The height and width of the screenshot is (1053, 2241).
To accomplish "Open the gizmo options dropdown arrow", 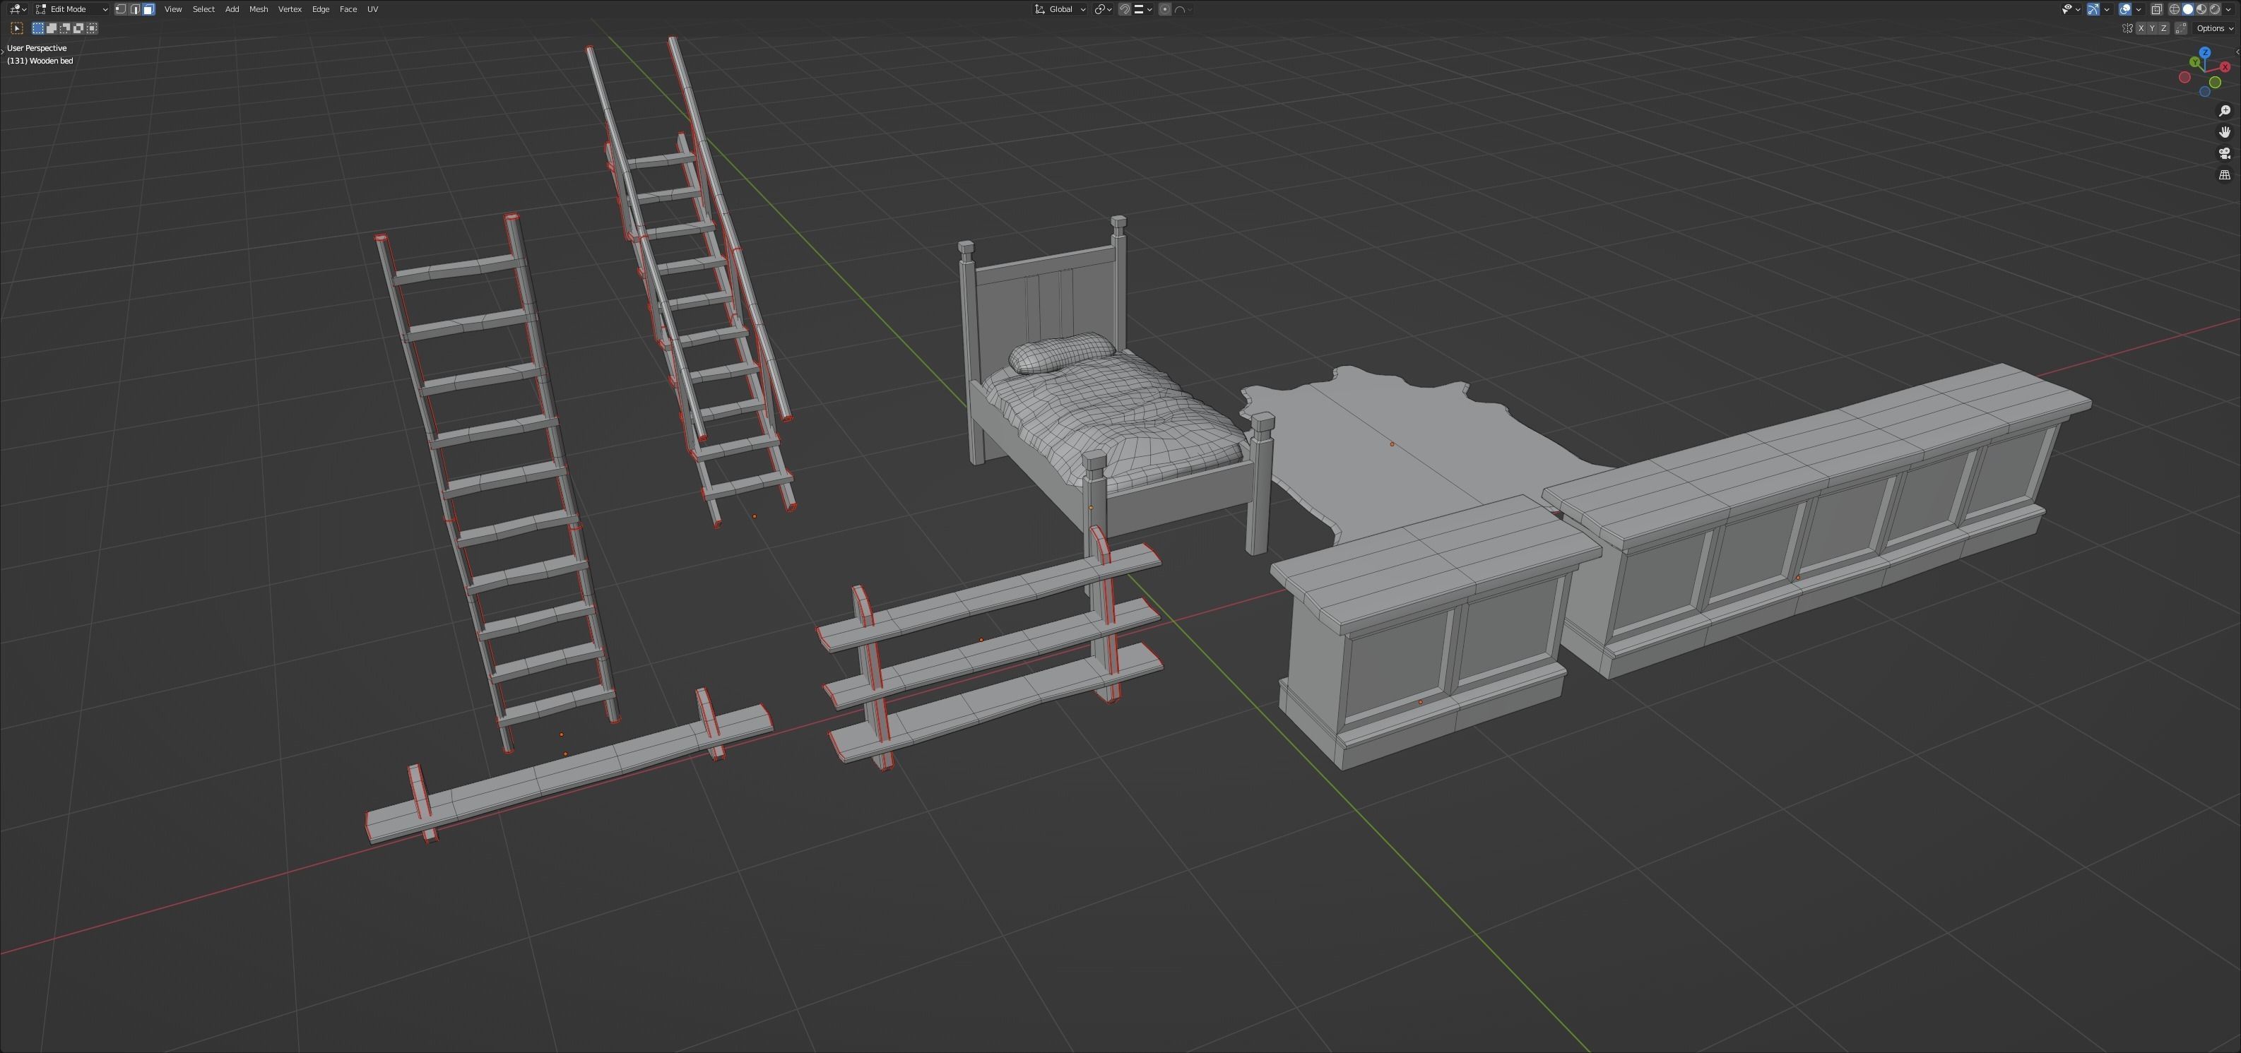I will coord(2107,10).
